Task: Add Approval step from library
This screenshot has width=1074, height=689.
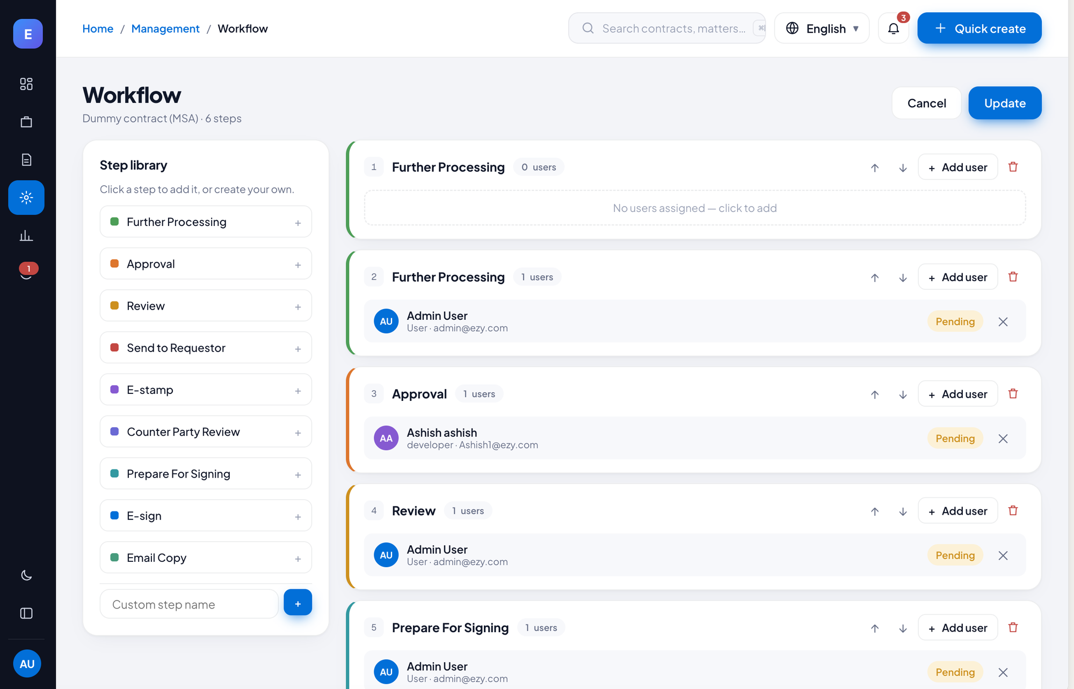Action: (x=206, y=263)
